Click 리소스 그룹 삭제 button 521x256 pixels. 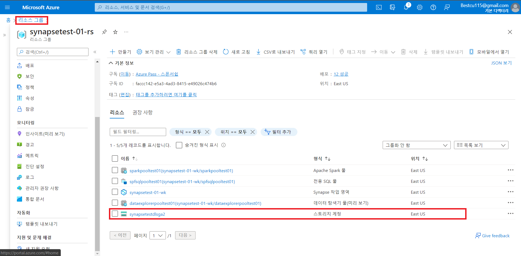197,52
